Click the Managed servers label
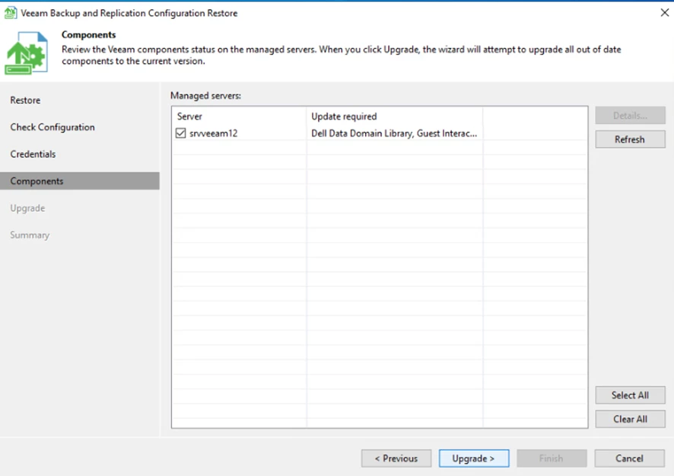The width and height of the screenshot is (674, 476). [205, 95]
